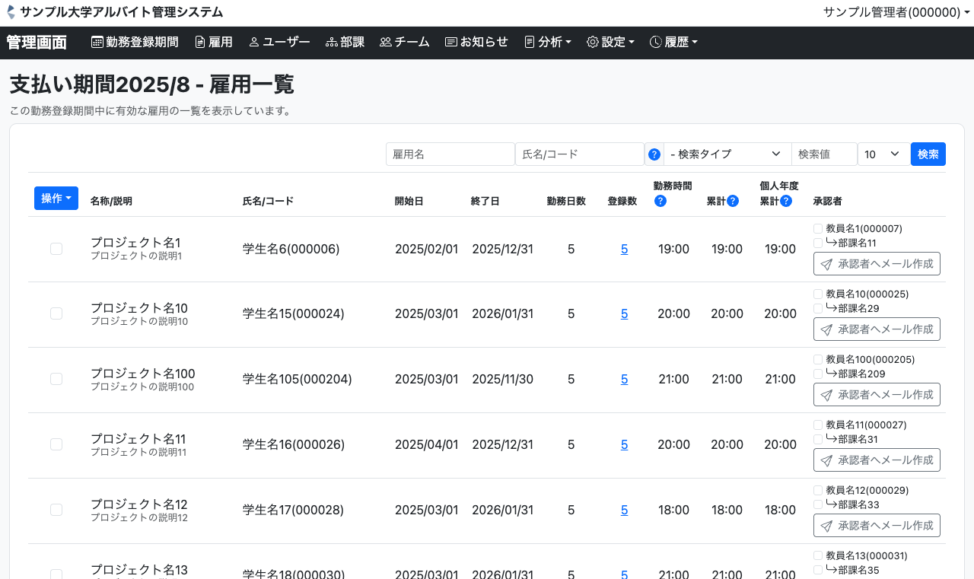The height and width of the screenshot is (579, 974).
Task: Click the system logo icon in the header
Action: coord(11,12)
